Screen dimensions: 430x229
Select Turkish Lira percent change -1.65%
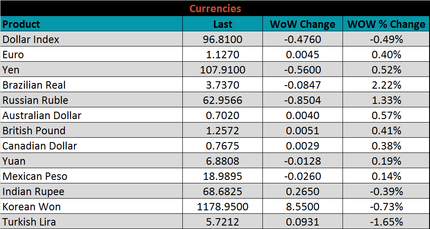(386, 222)
